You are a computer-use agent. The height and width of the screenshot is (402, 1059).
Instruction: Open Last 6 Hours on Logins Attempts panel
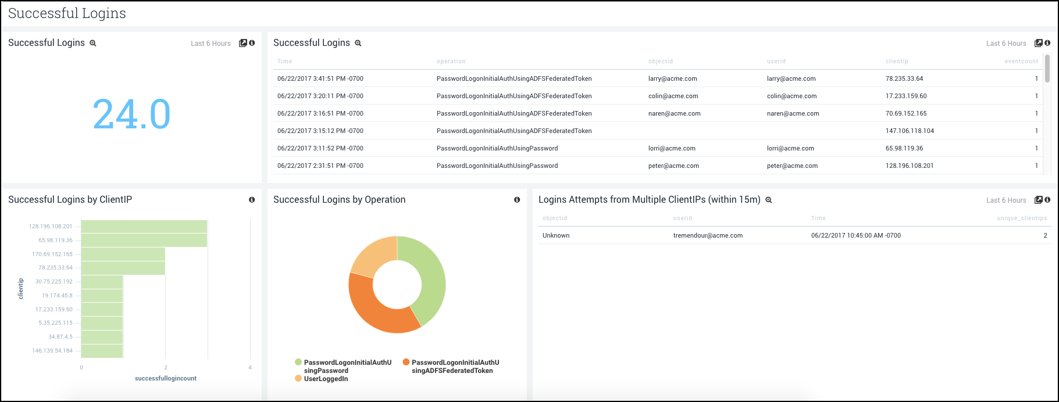pyautogui.click(x=1006, y=200)
